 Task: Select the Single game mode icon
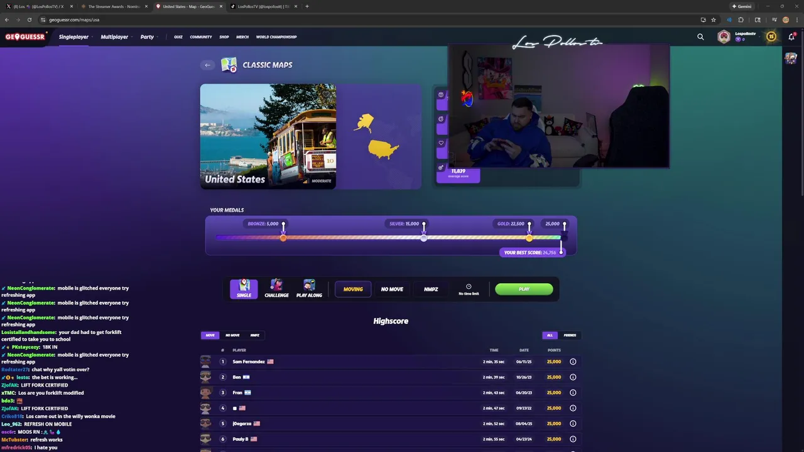tap(244, 289)
